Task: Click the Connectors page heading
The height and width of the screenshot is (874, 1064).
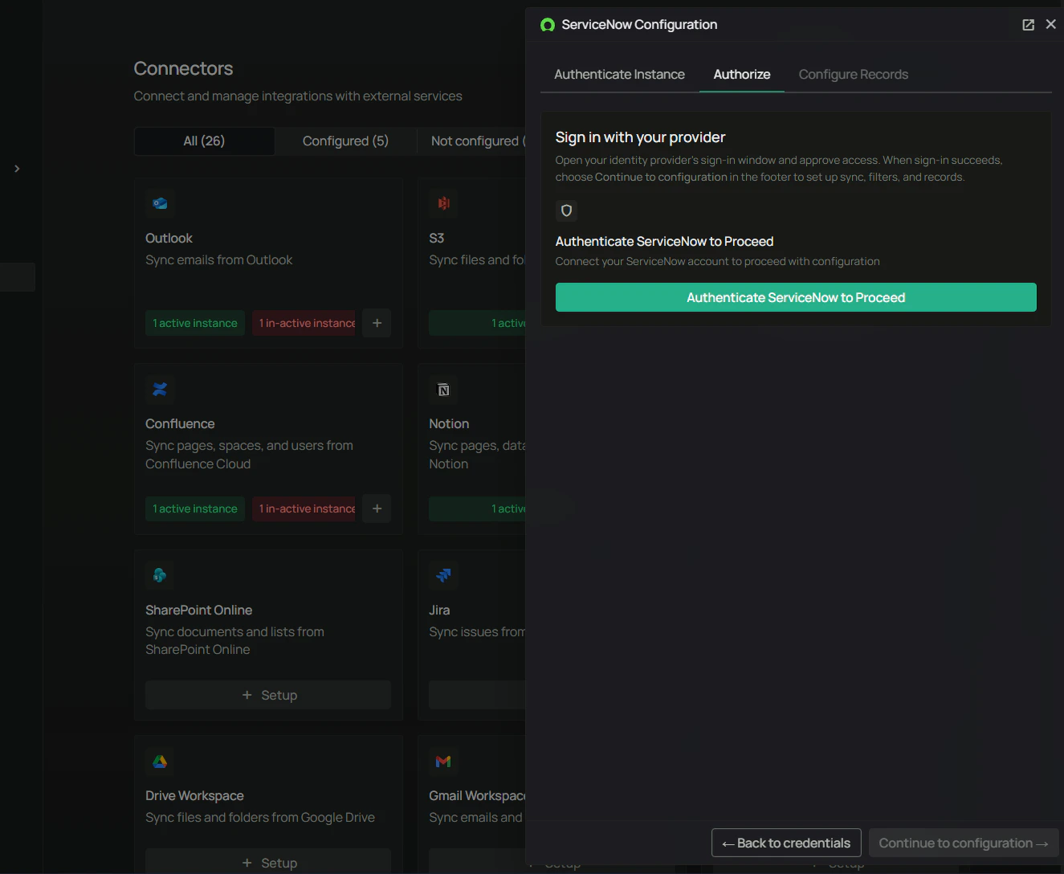Action: pos(183,68)
